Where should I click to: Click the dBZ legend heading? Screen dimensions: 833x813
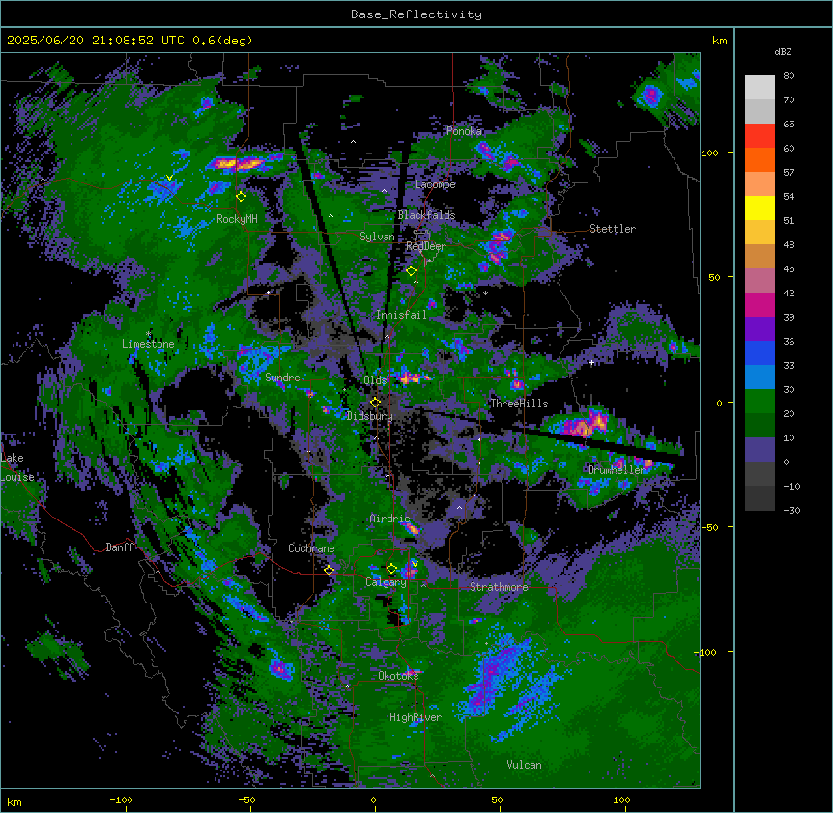[783, 52]
